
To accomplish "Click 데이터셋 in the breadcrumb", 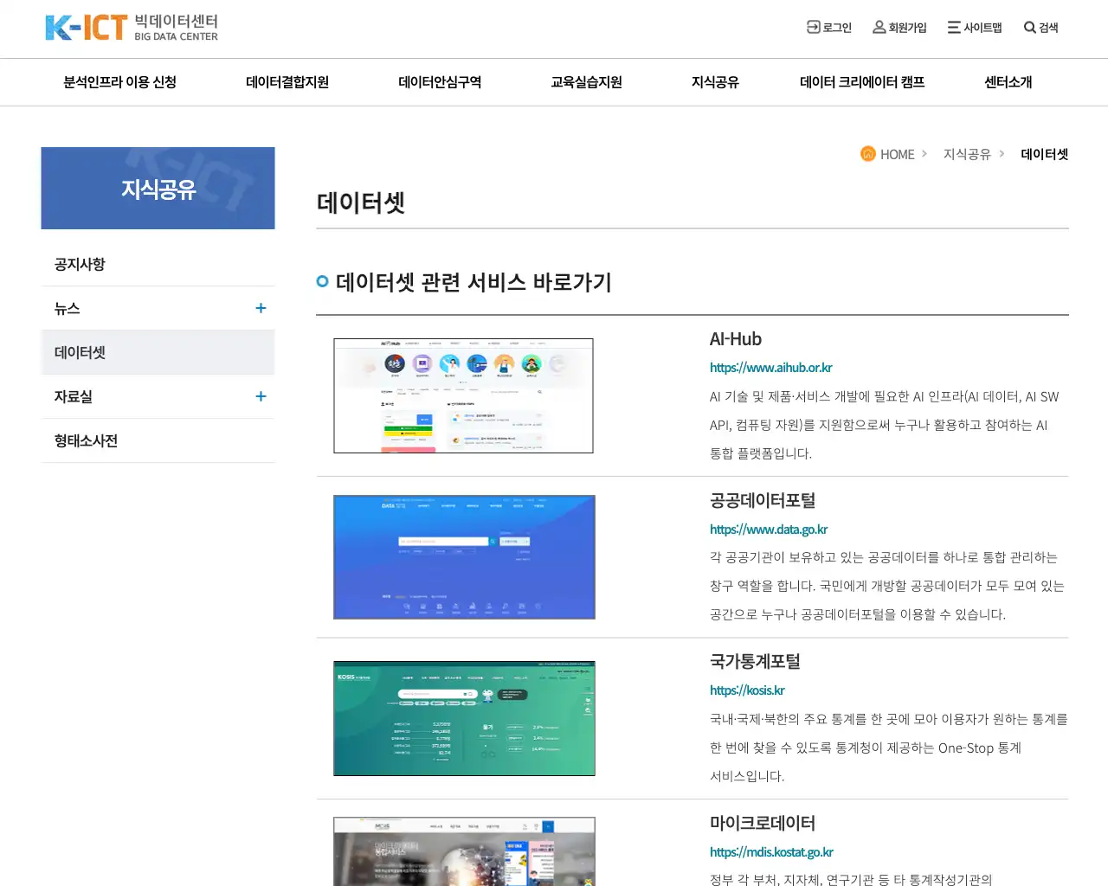I will 1045,154.
